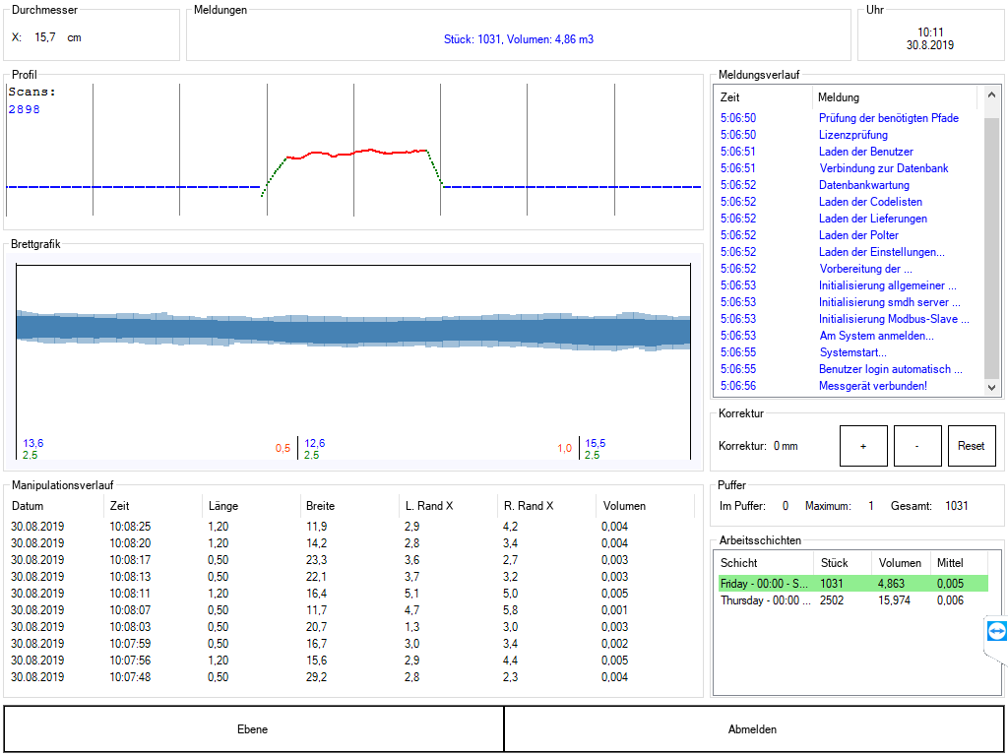This screenshot has height=756, width=1008.
Task: Click the Thursday shift volume 15,974
Action: point(892,600)
